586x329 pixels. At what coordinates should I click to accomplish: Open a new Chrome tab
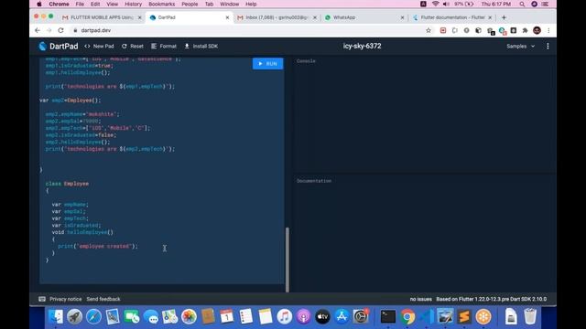[504, 17]
